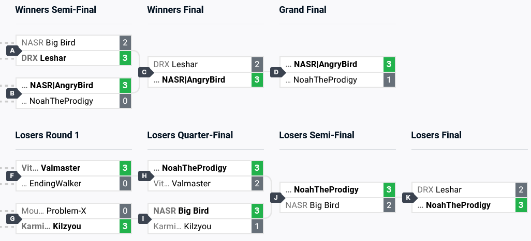Image resolution: width=531 pixels, height=241 pixels.
Task: Select match G label badge
Action: tap(11, 219)
